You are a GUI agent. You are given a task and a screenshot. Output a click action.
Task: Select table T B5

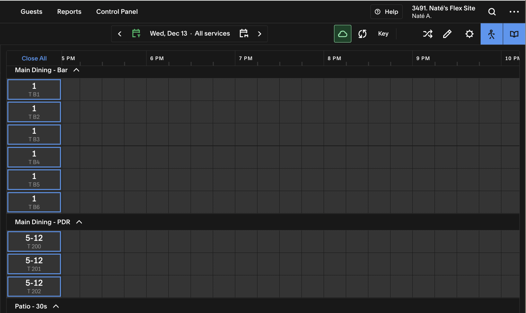34,180
